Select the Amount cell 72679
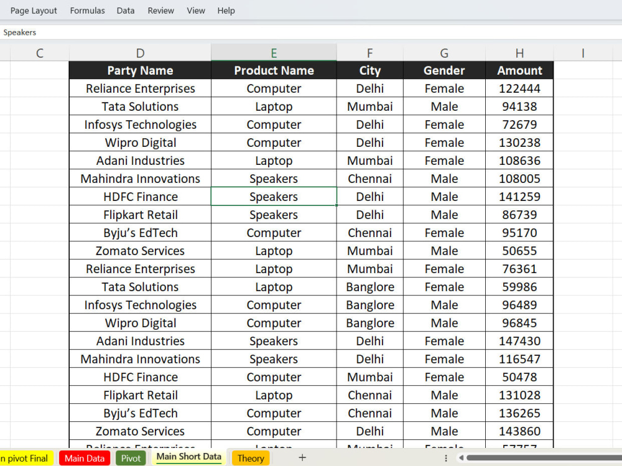The width and height of the screenshot is (622, 466). [x=519, y=124]
